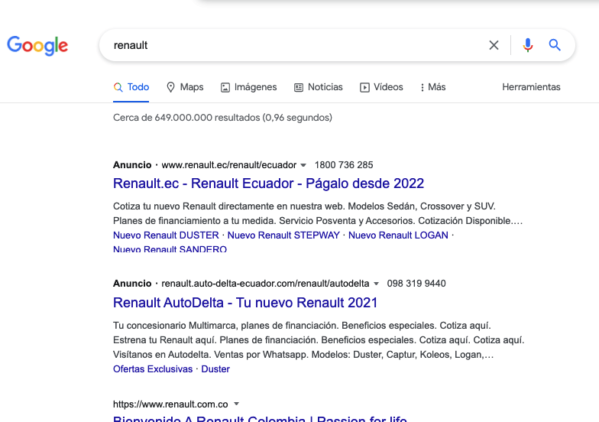Open the Ofertas Exclusivas sitelink

[x=153, y=368]
